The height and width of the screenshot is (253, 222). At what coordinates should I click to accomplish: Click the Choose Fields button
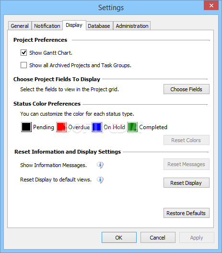[187, 89]
